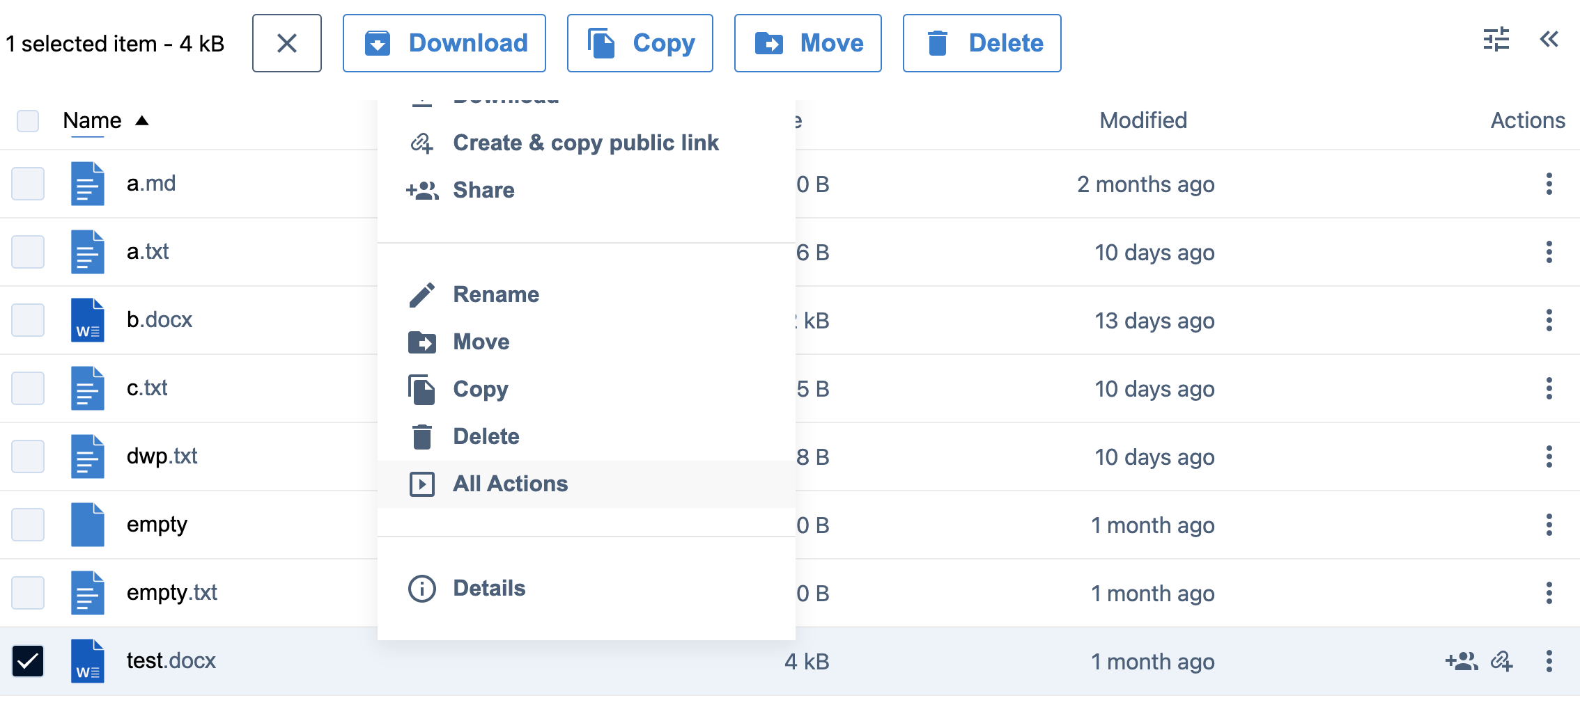Open Details from the context menu
Image resolution: width=1580 pixels, height=707 pixels.
(488, 588)
